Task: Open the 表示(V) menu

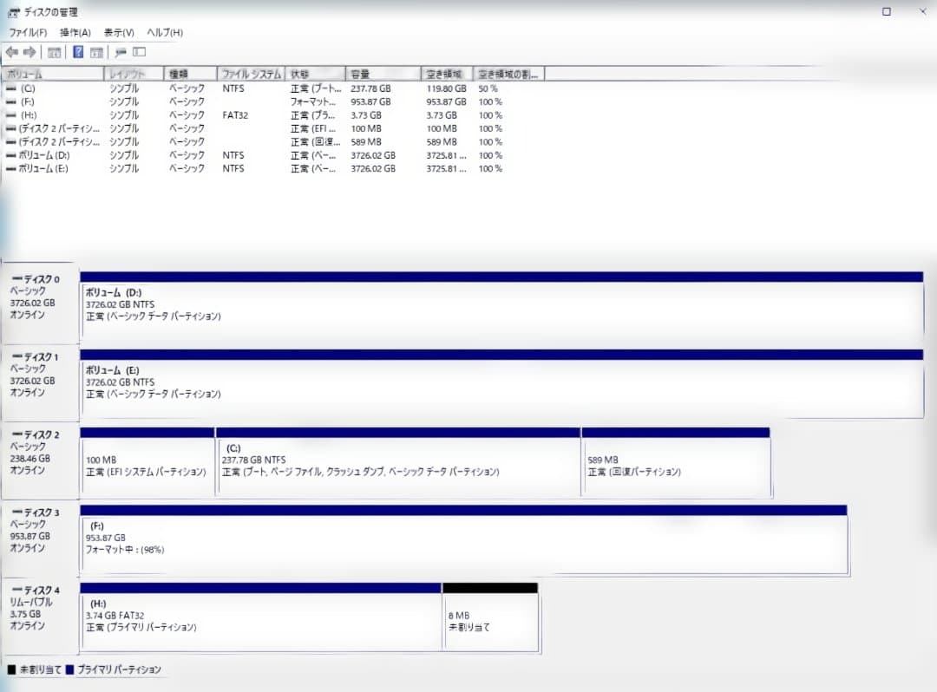Action: point(120,32)
